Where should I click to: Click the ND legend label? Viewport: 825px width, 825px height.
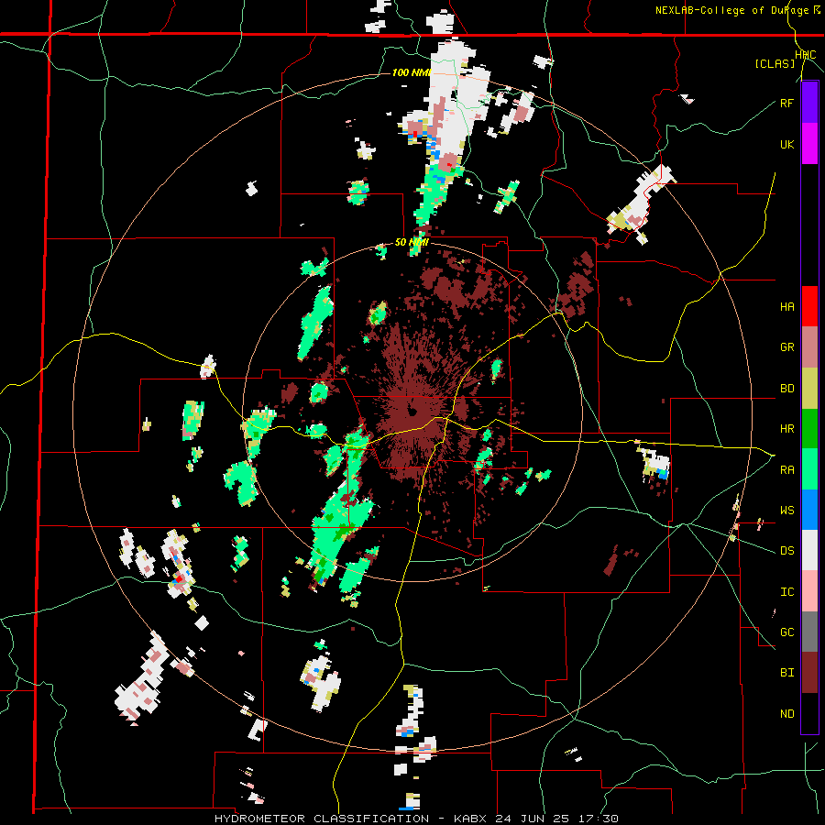786,714
